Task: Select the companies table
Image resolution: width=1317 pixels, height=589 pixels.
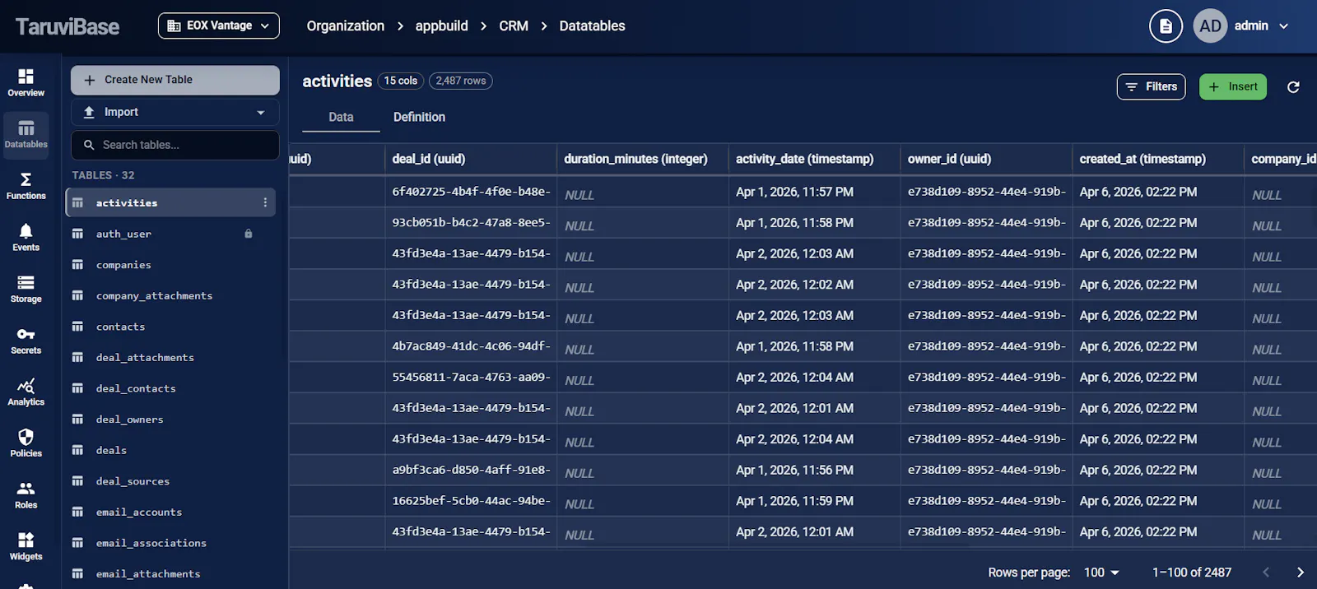Action: point(170,265)
